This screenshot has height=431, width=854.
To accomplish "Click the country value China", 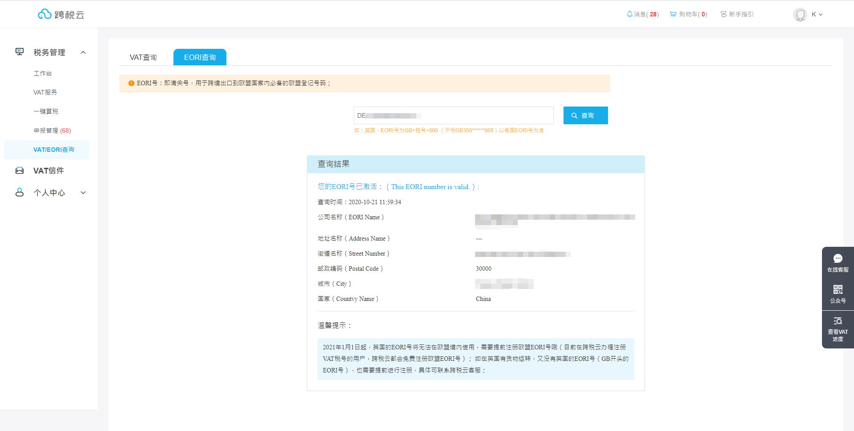I will [x=483, y=299].
